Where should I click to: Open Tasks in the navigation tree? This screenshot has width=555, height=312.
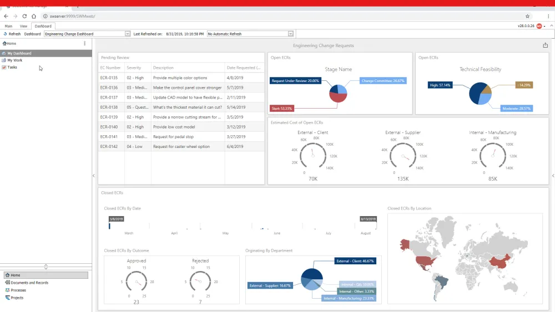[x=12, y=67]
